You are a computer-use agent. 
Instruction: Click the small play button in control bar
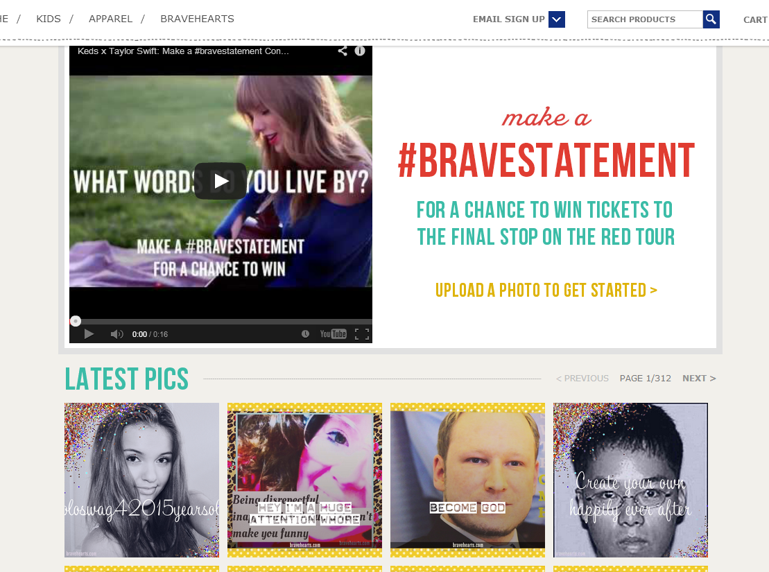[x=89, y=334]
